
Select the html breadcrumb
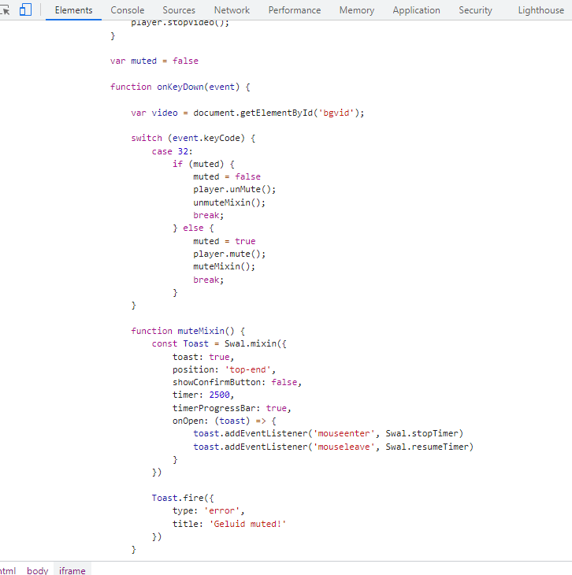click(7, 570)
